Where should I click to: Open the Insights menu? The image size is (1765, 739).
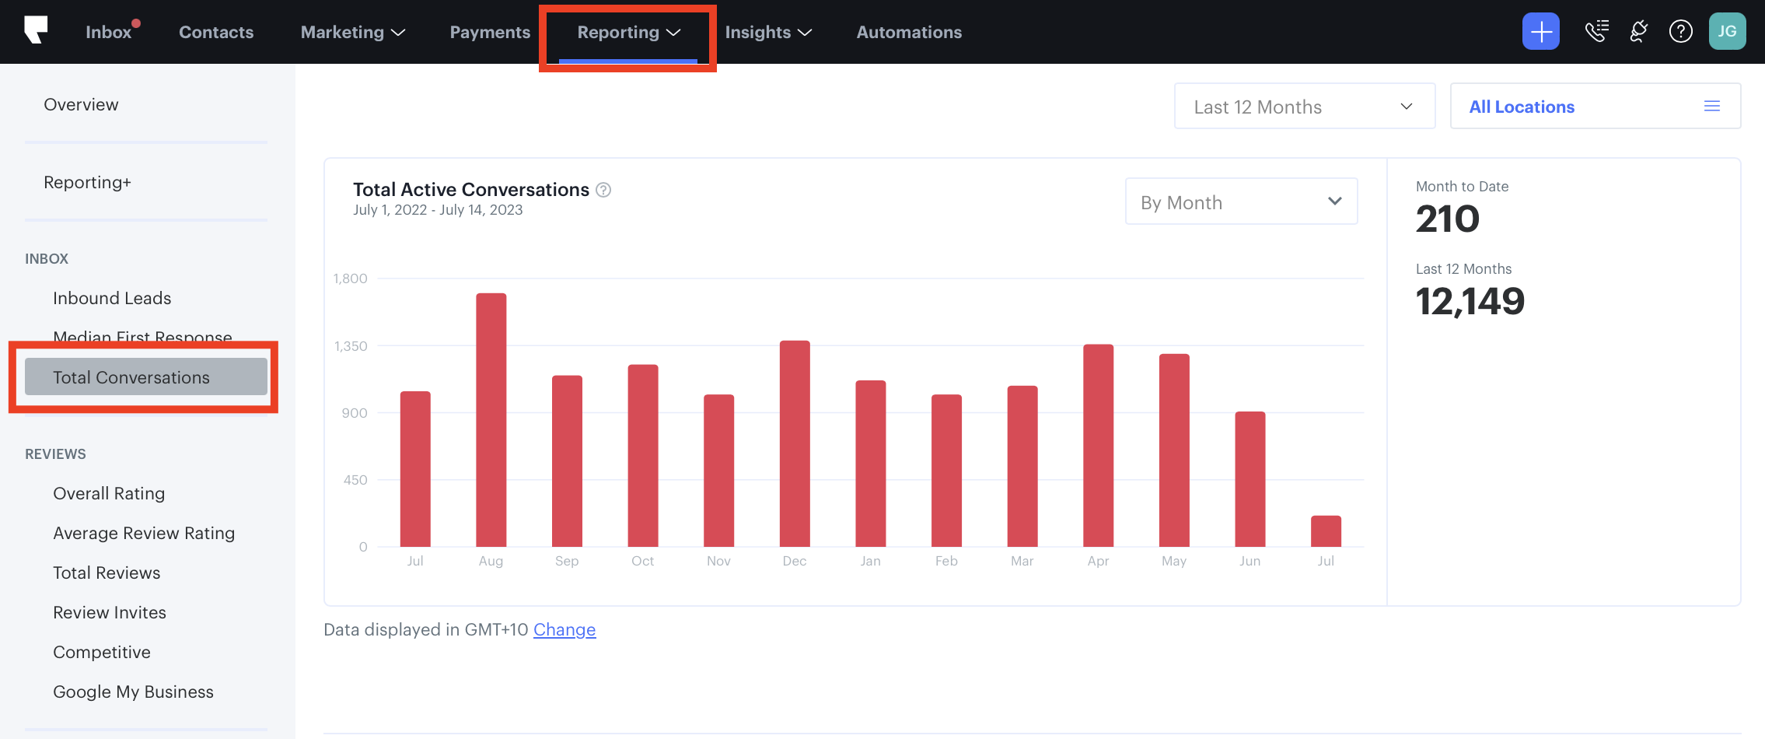(767, 32)
